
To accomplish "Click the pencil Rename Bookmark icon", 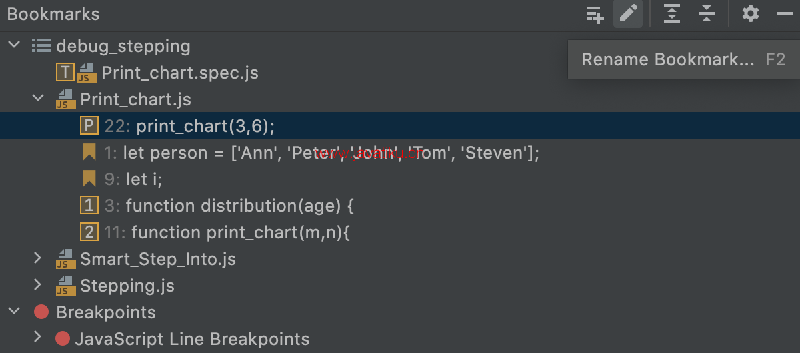I will (x=628, y=14).
